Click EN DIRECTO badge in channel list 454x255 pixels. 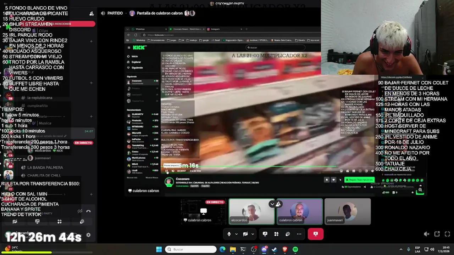click(83, 143)
